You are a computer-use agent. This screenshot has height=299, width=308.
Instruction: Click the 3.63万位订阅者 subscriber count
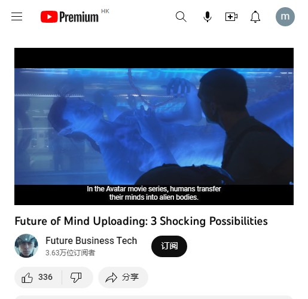pyautogui.click(x=71, y=253)
